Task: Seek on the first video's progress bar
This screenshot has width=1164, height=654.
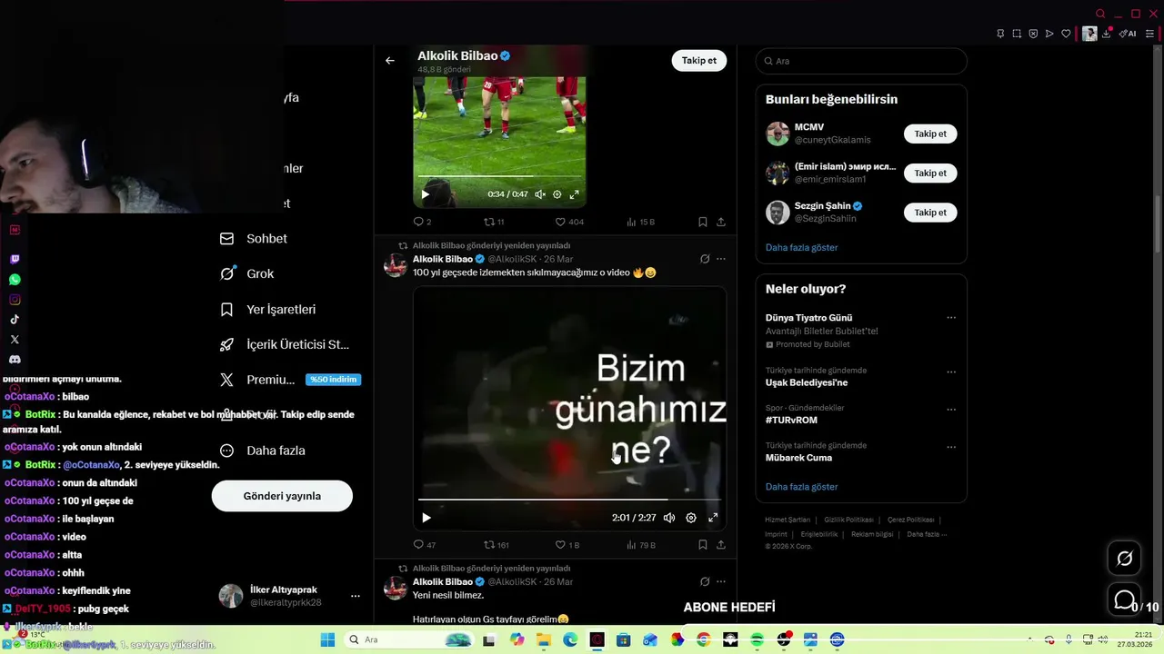Action: point(499,175)
